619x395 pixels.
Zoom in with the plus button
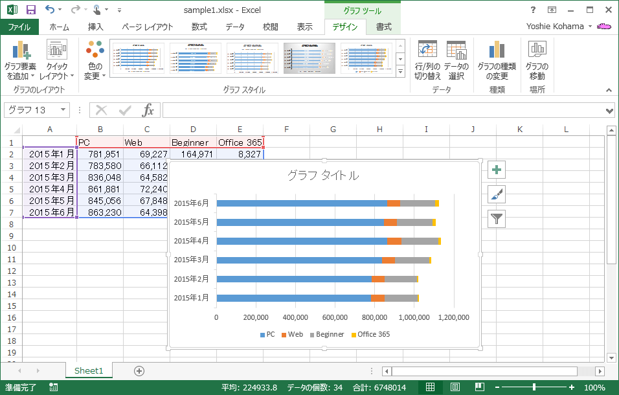571,387
